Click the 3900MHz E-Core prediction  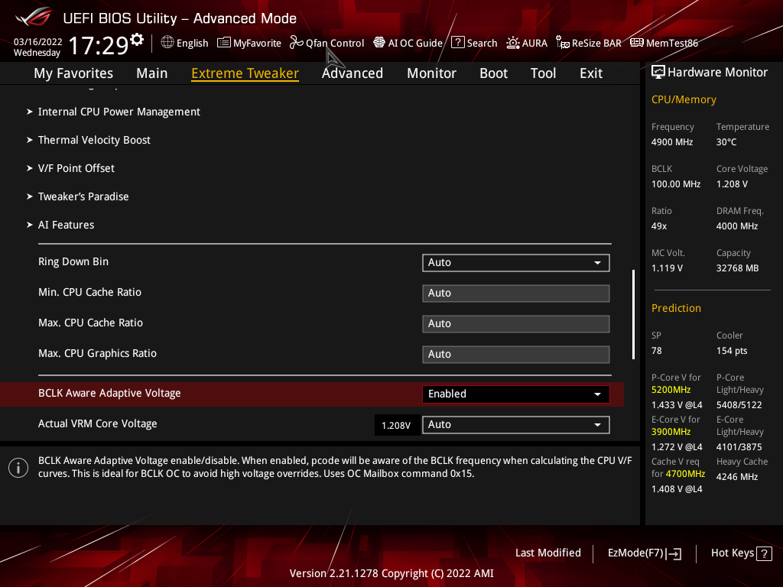point(671,432)
